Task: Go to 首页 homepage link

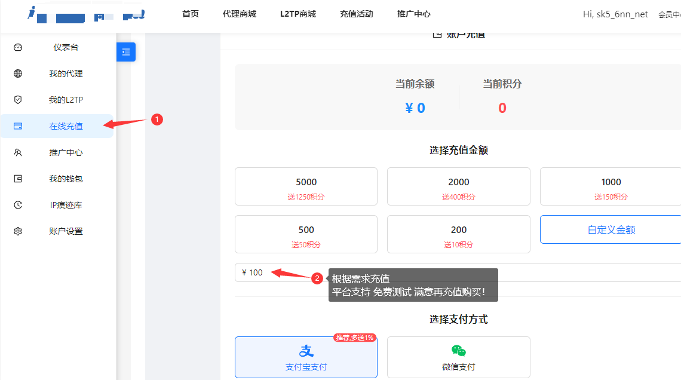Action: click(190, 14)
